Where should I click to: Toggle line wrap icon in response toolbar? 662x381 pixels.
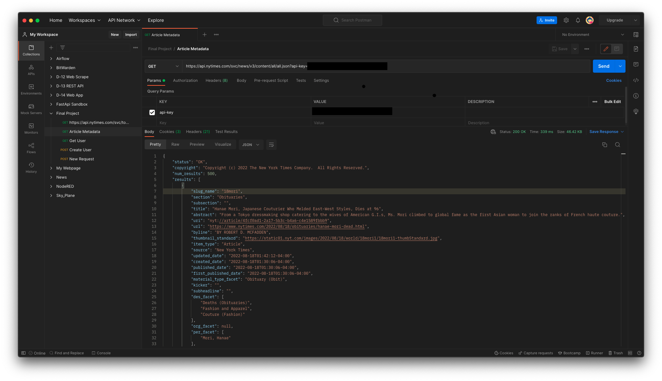[x=271, y=145]
